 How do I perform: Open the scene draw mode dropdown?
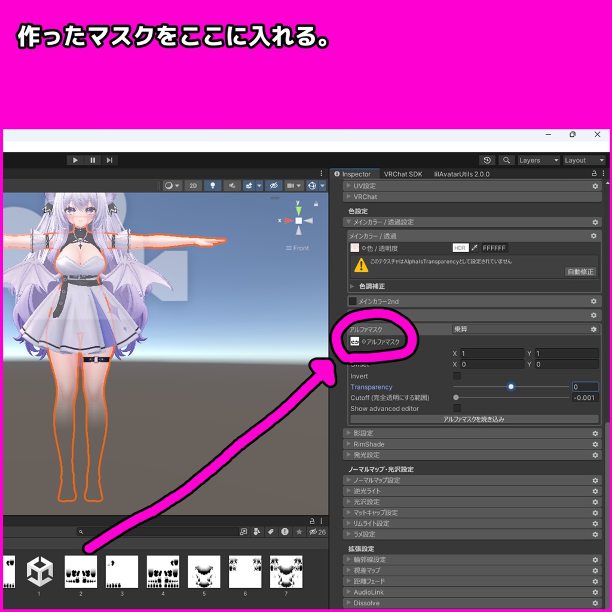[x=172, y=186]
